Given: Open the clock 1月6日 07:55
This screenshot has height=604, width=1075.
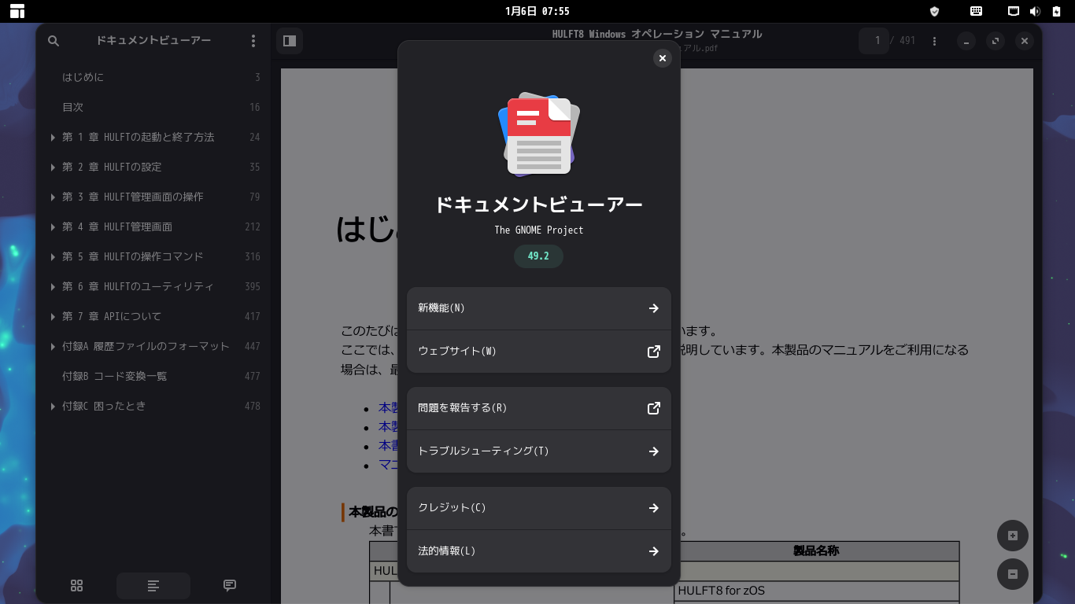Looking at the screenshot, I should click(x=537, y=11).
